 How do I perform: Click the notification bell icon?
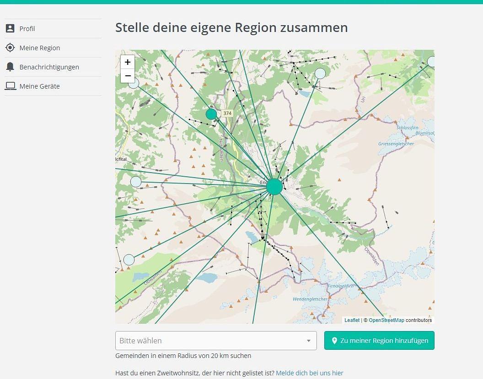pyautogui.click(x=10, y=67)
